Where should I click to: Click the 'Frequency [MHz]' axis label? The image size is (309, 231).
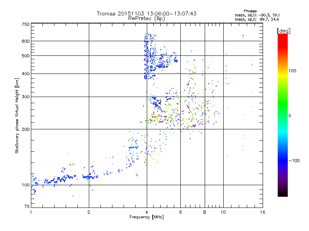pos(146,217)
